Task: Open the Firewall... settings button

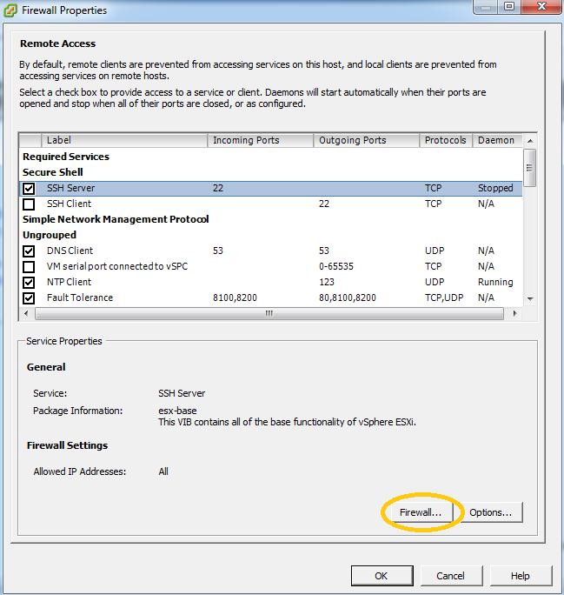Action: 421,512
